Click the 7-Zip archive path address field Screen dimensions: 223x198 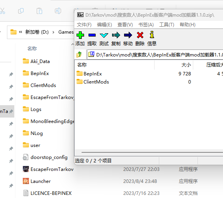pos(155,55)
